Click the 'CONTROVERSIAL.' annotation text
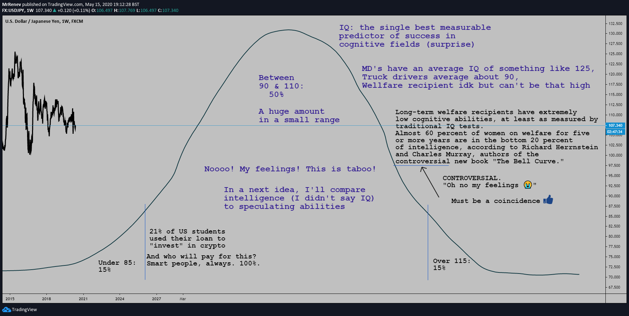This screenshot has width=629, height=316. coord(472,178)
